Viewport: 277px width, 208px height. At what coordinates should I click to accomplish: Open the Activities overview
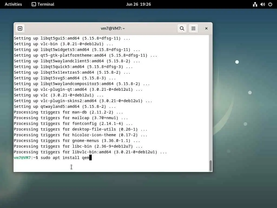point(13,4)
